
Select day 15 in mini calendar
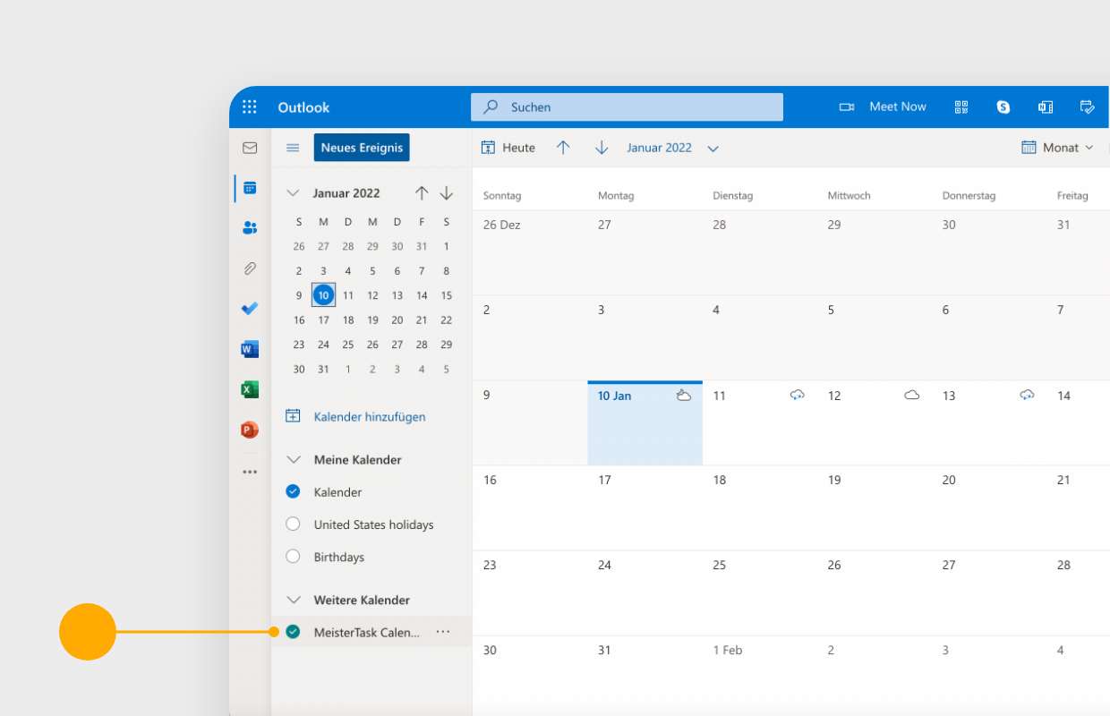coord(447,295)
